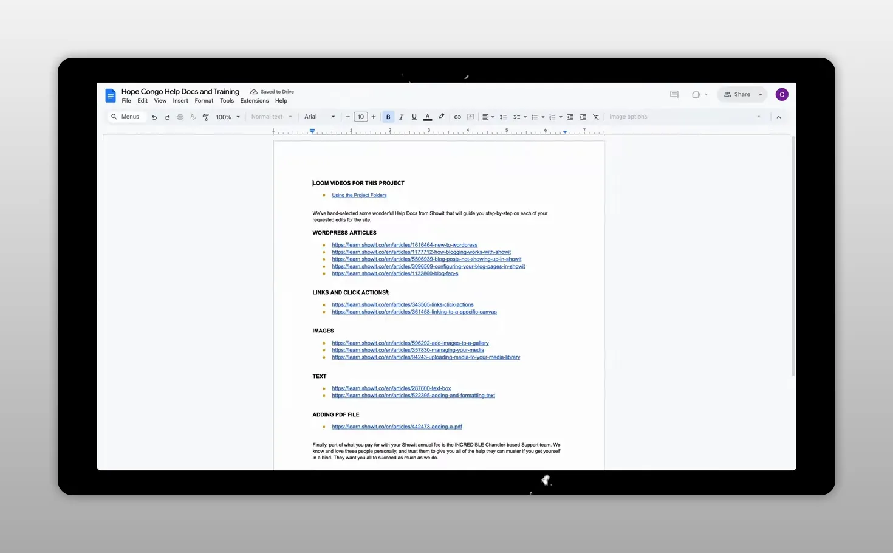
Task: Click the Line and paragraph spacing icon
Action: tap(503, 117)
